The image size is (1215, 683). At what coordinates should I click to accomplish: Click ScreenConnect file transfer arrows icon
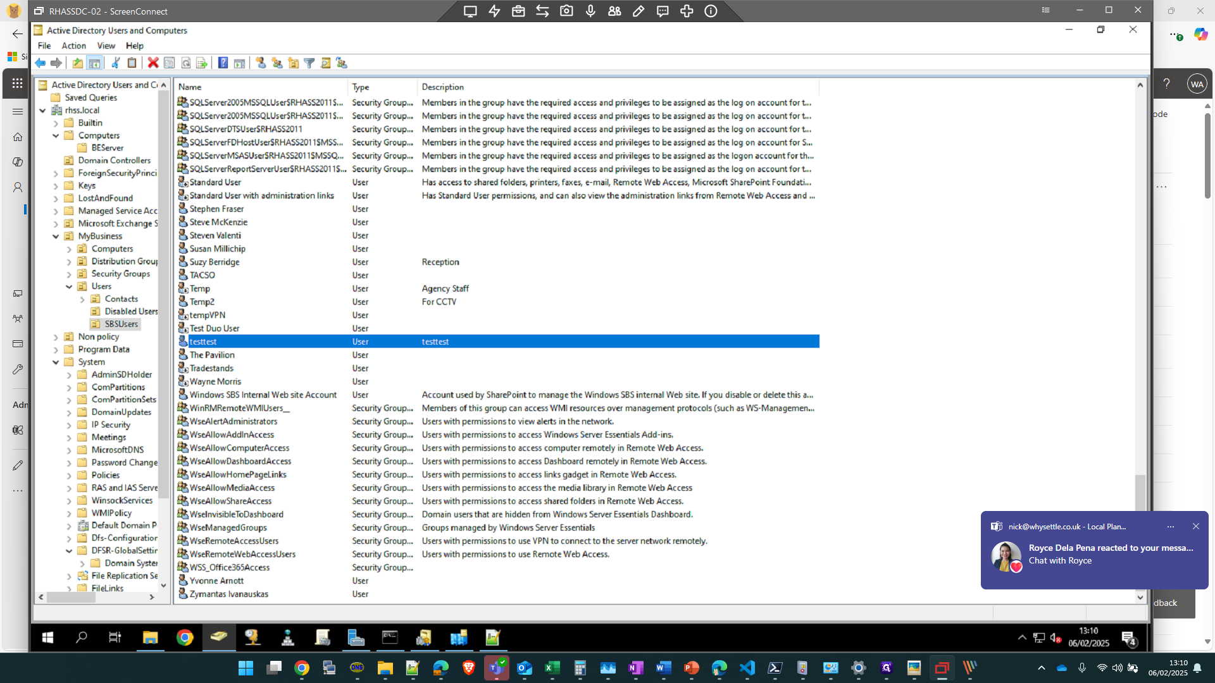pos(542,11)
